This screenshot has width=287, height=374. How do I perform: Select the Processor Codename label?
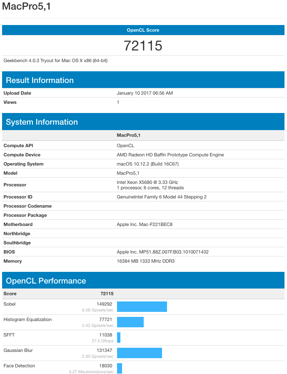pyautogui.click(x=27, y=206)
